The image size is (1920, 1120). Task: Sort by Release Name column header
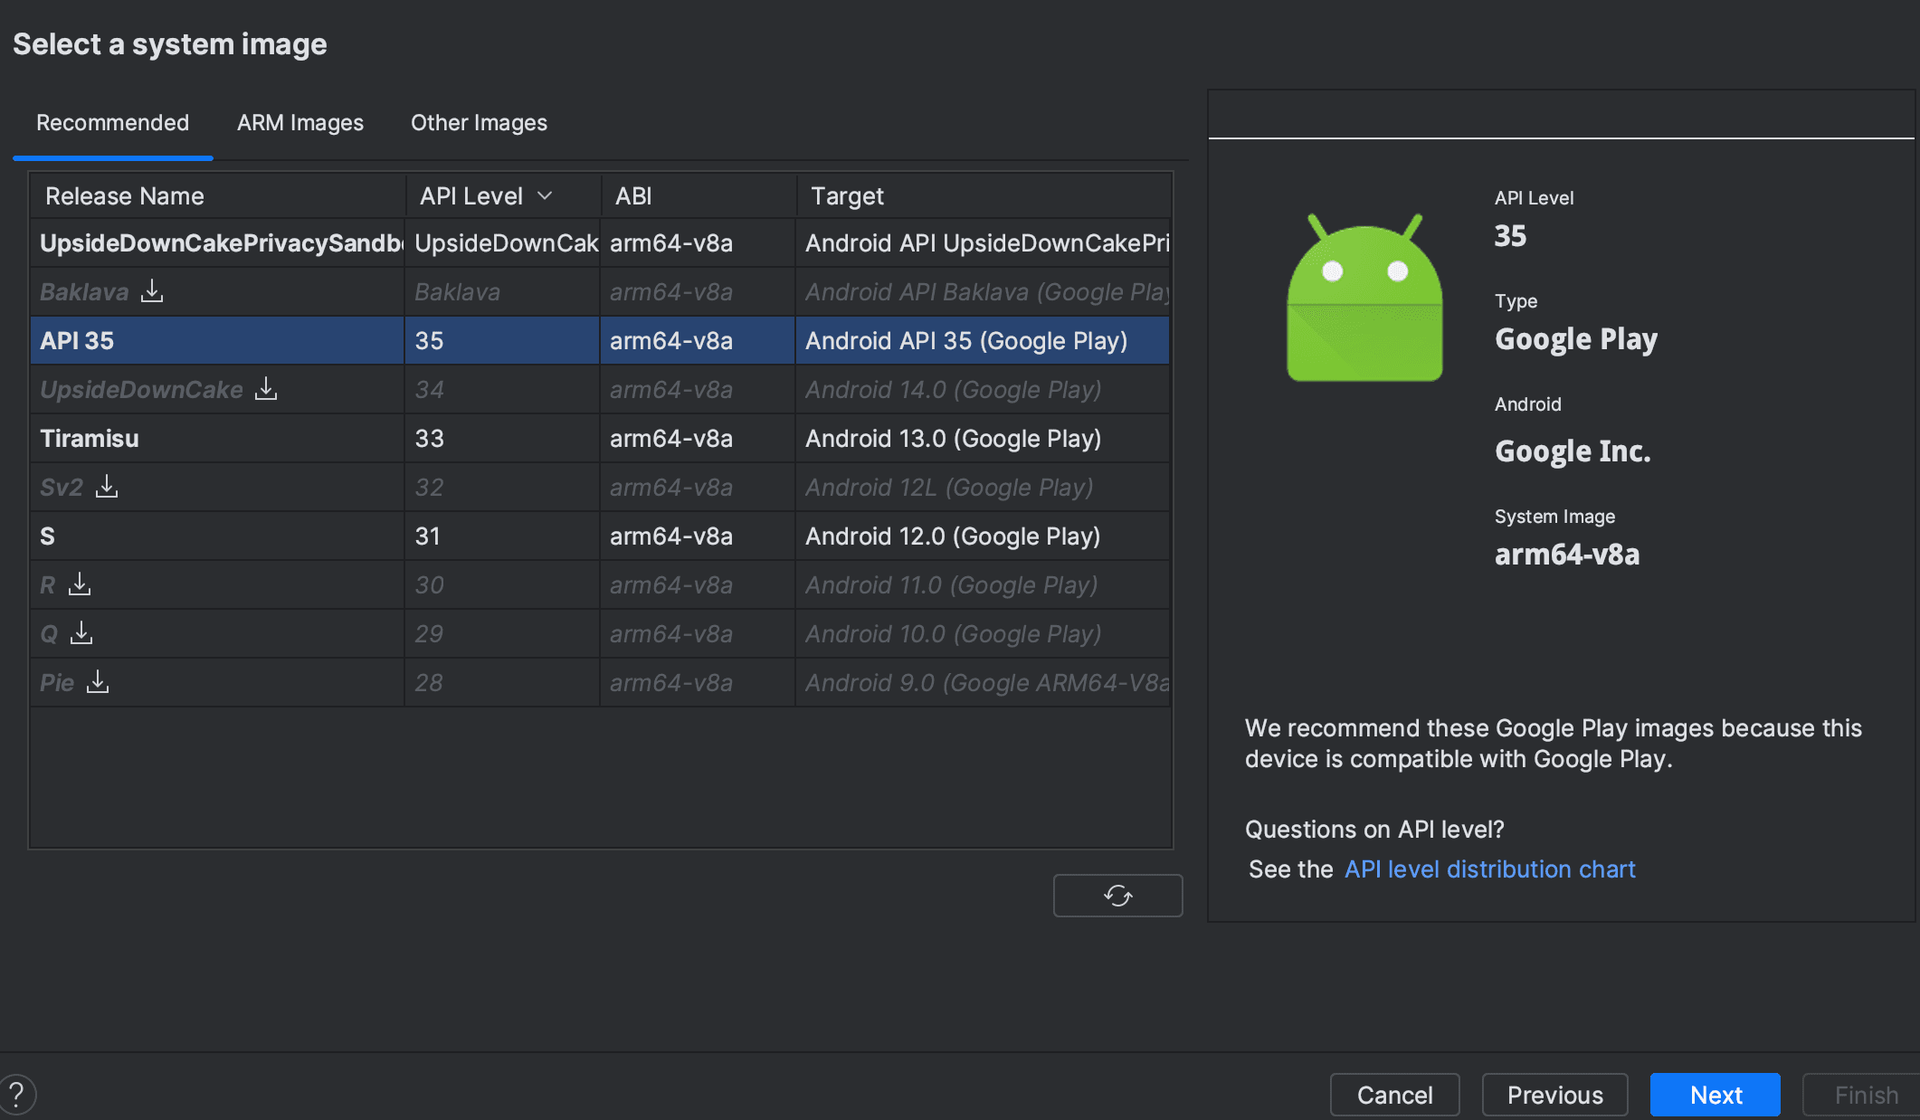coord(217,195)
